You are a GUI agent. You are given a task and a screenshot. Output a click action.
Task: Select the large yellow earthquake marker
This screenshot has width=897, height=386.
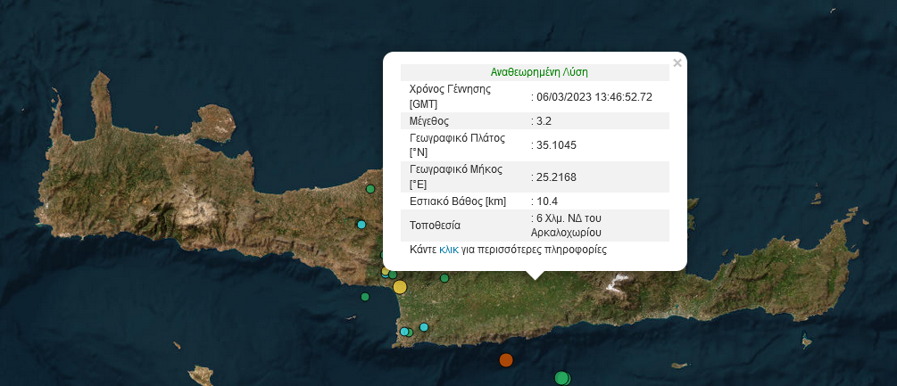click(x=400, y=286)
